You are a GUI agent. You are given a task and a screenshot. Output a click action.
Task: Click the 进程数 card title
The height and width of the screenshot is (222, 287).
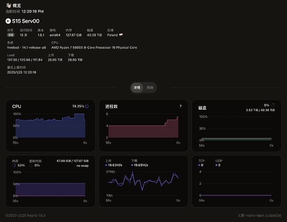tap(111, 107)
